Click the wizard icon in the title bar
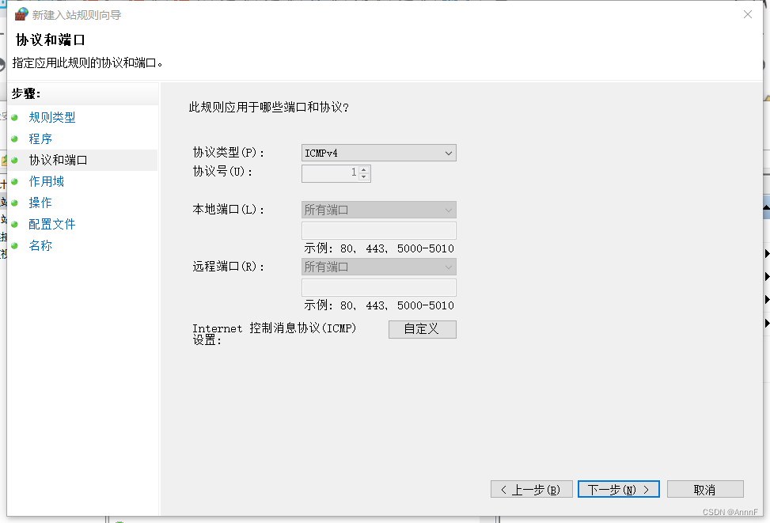The image size is (770, 523). coord(22,13)
